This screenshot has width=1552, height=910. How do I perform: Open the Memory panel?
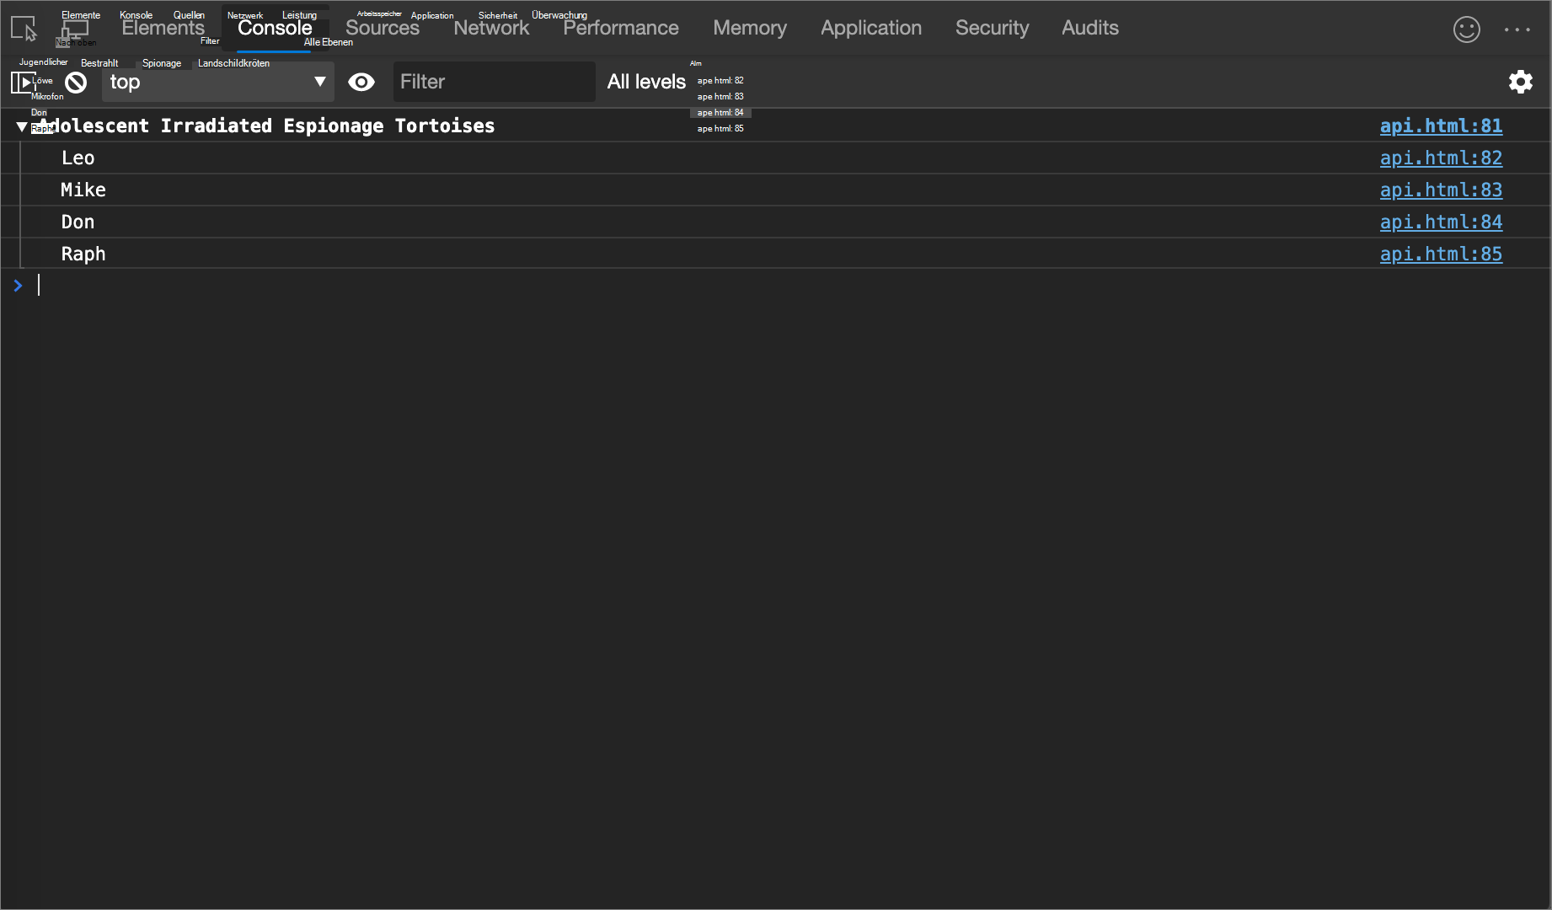748,28
